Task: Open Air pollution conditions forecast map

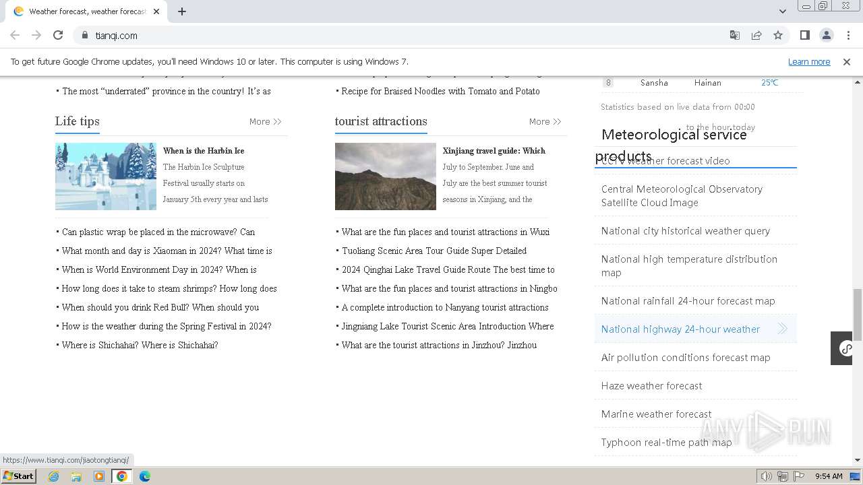Action: [x=686, y=358]
